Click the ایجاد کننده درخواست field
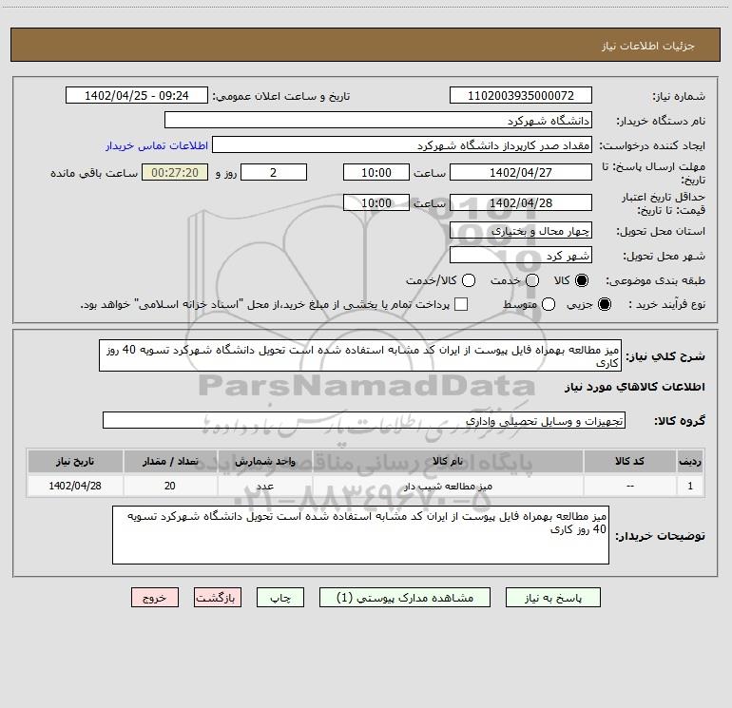732x708 pixels. [x=402, y=145]
